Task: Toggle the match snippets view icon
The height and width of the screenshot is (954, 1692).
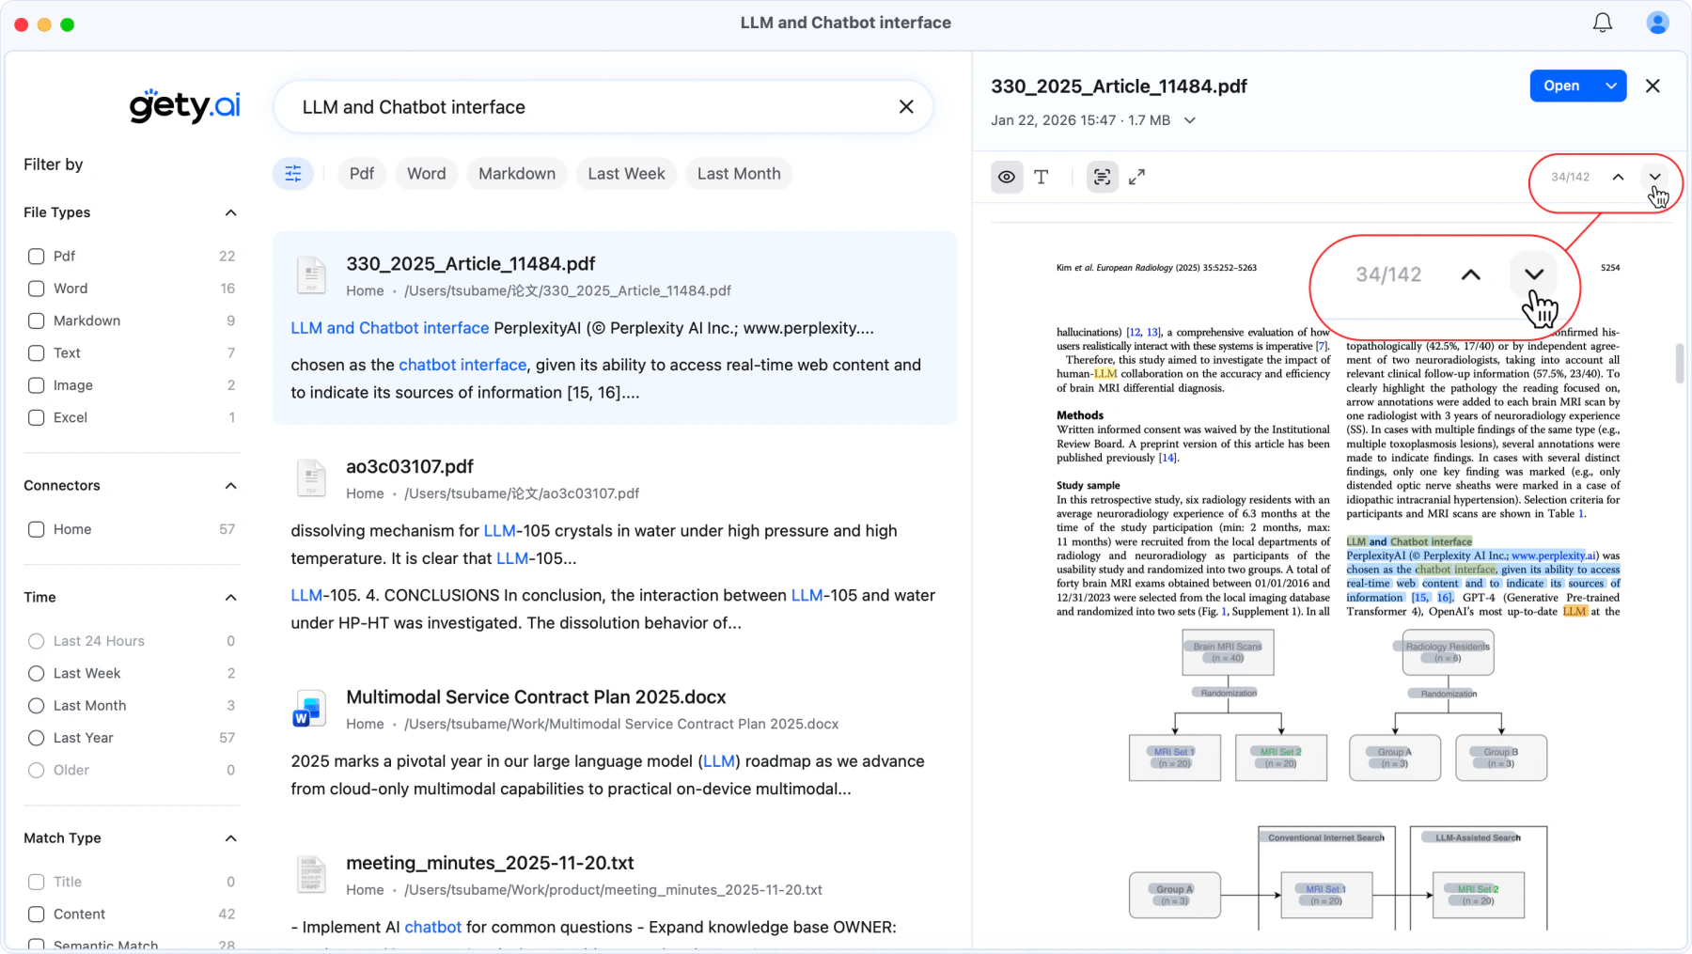Action: pyautogui.click(x=1103, y=177)
